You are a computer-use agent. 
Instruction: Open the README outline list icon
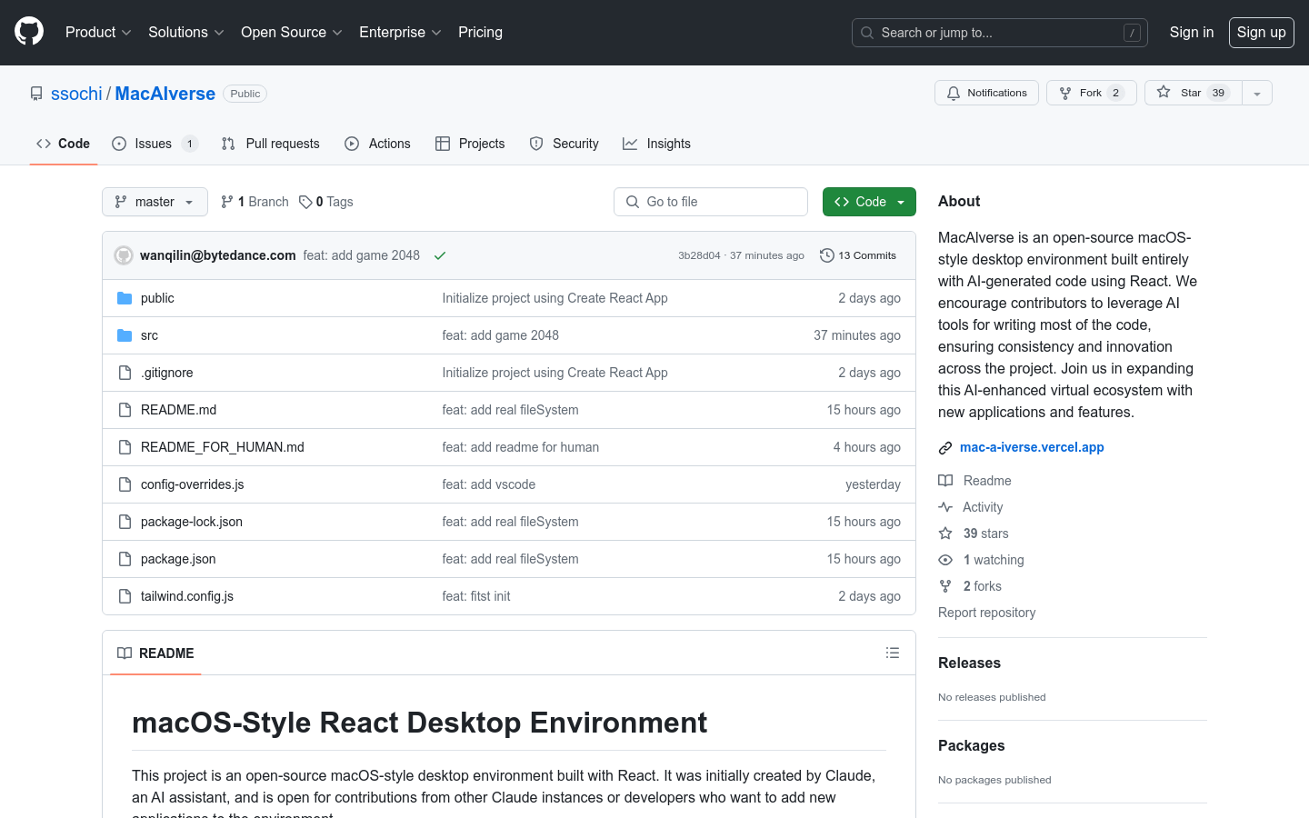pos(893,653)
